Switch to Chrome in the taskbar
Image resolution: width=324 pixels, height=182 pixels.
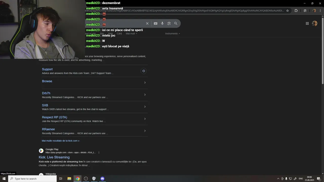[77, 179]
